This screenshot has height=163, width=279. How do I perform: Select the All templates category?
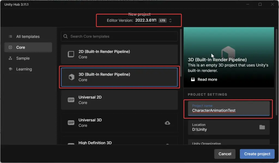[28, 36]
